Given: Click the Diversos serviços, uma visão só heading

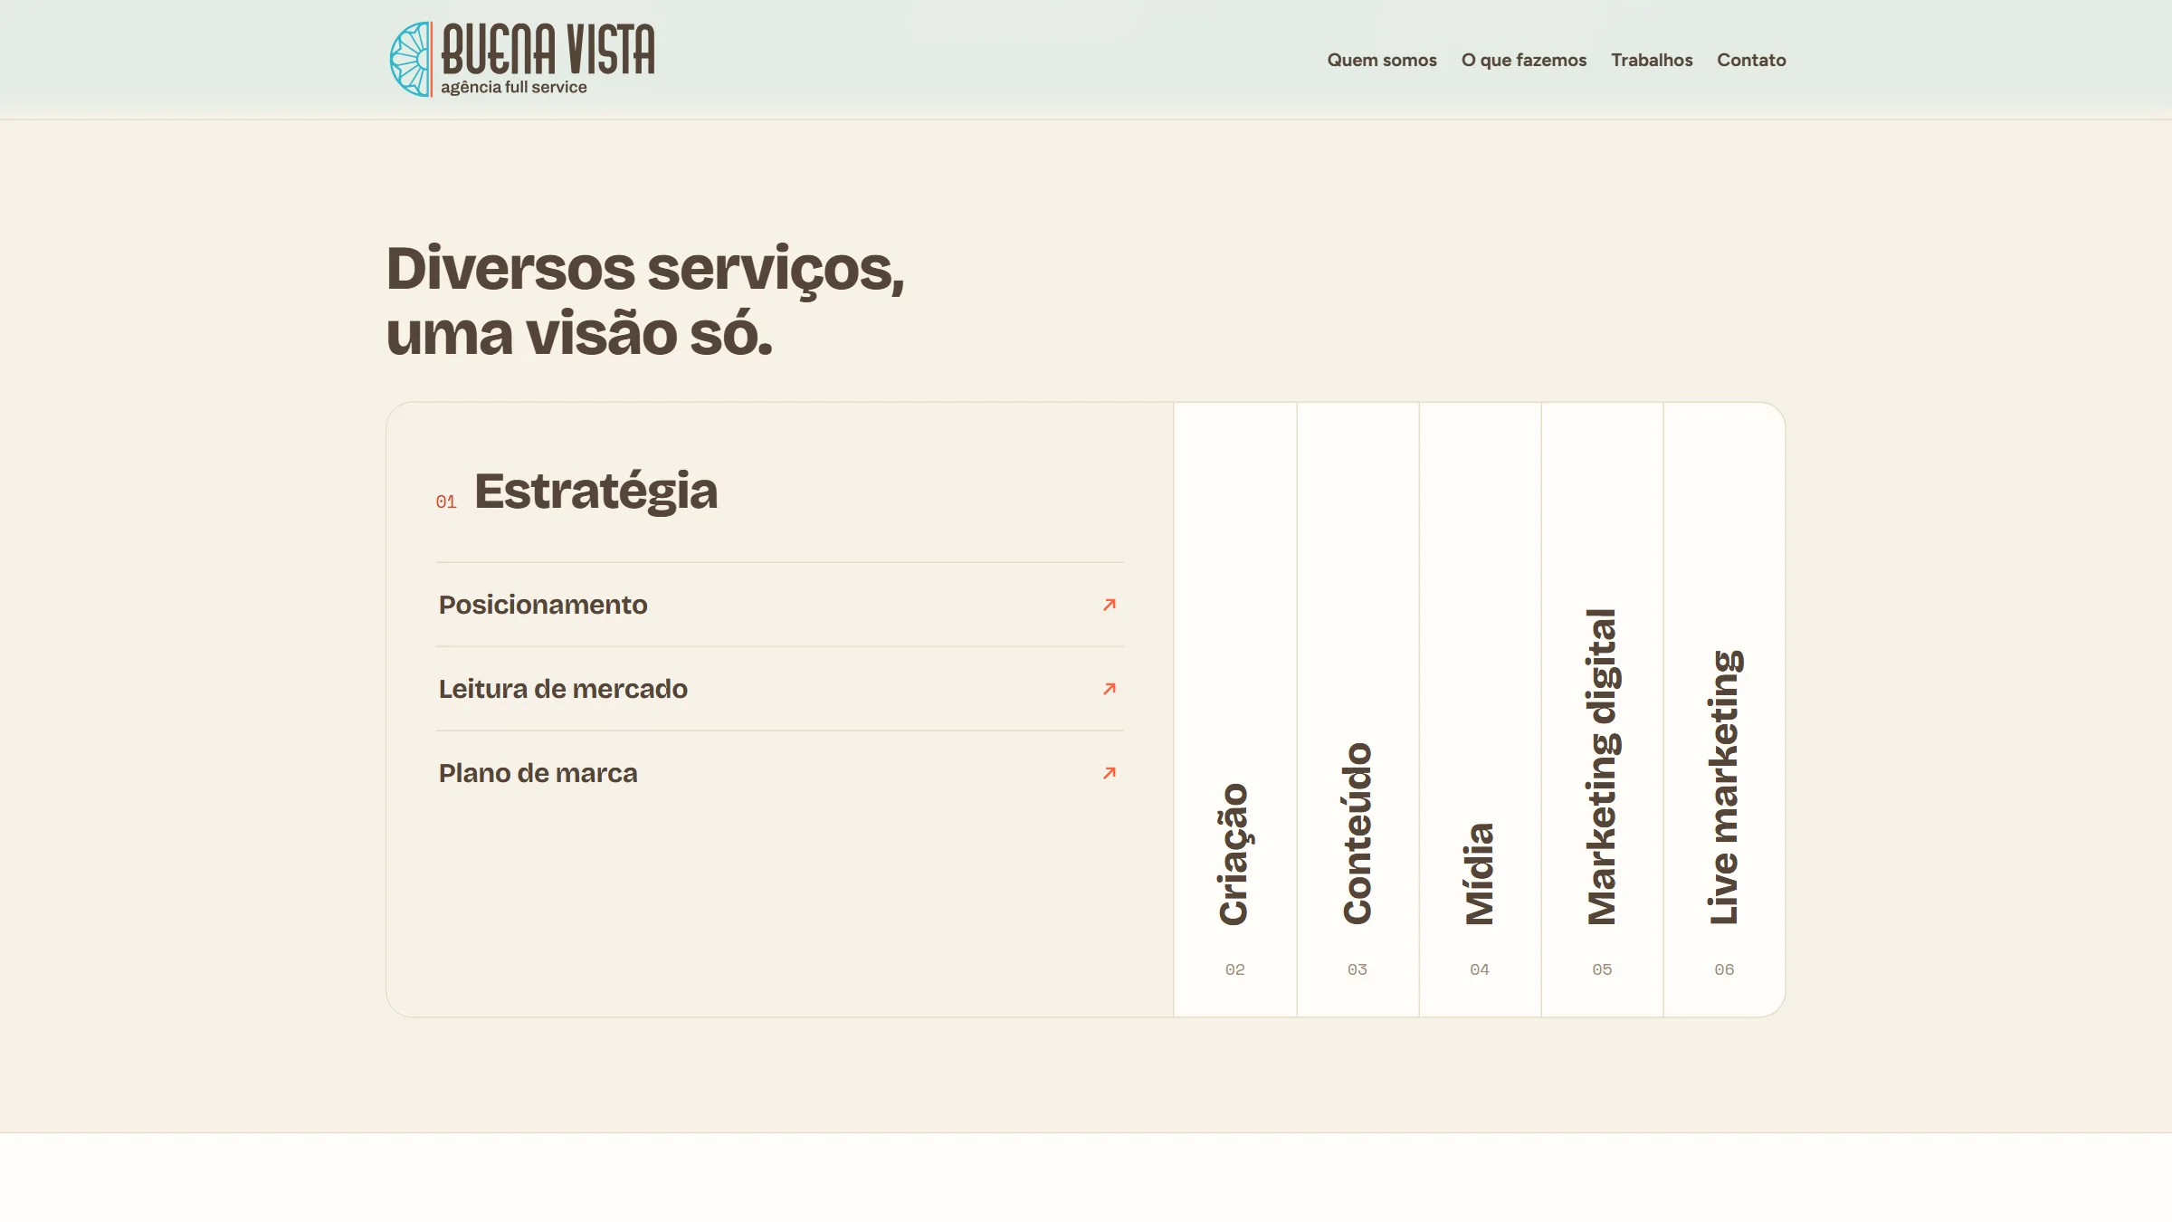Looking at the screenshot, I should pos(644,301).
